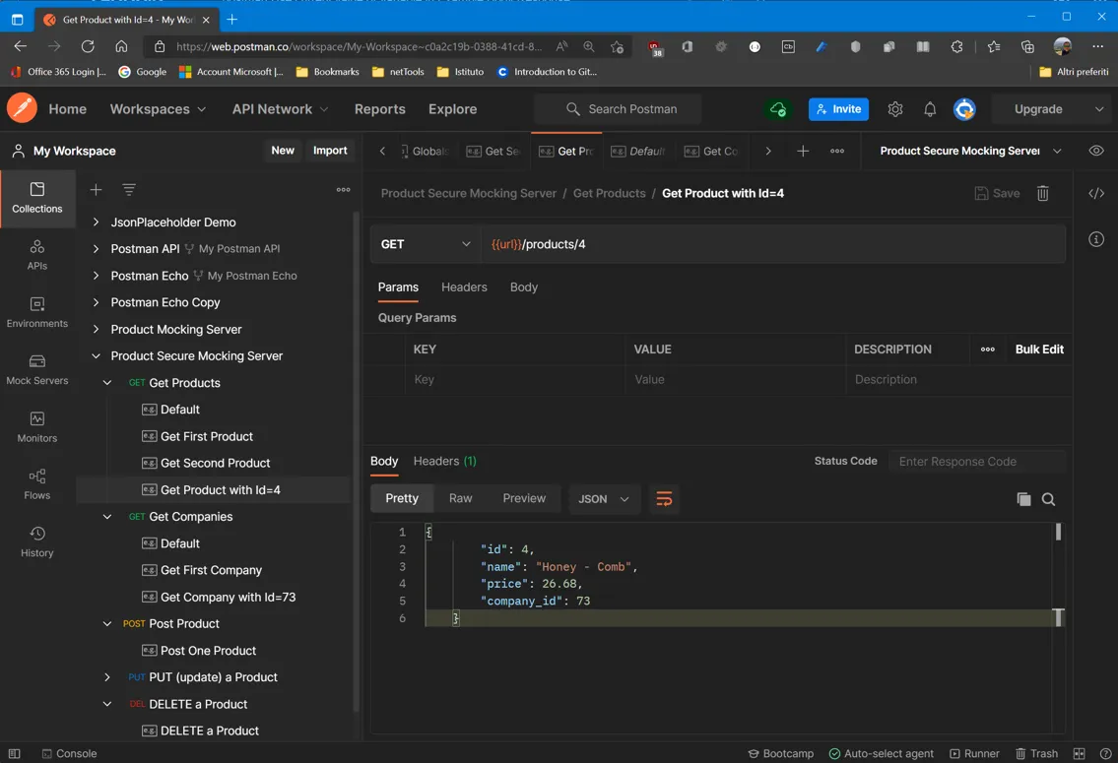Screen dimensions: 1118x763
Task: Open query params column options ellipsis
Action: coord(988,350)
